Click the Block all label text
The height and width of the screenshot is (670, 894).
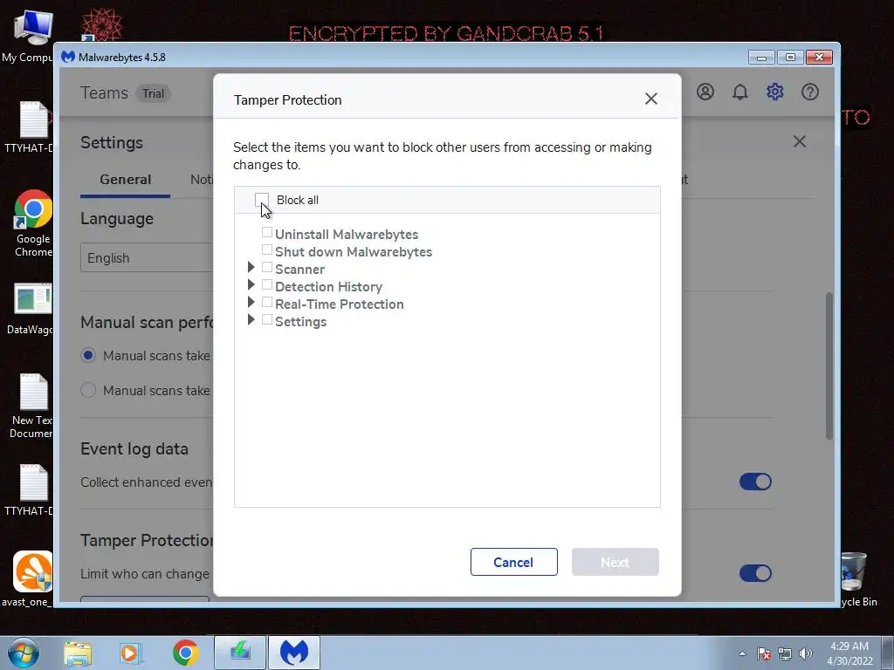coord(298,200)
